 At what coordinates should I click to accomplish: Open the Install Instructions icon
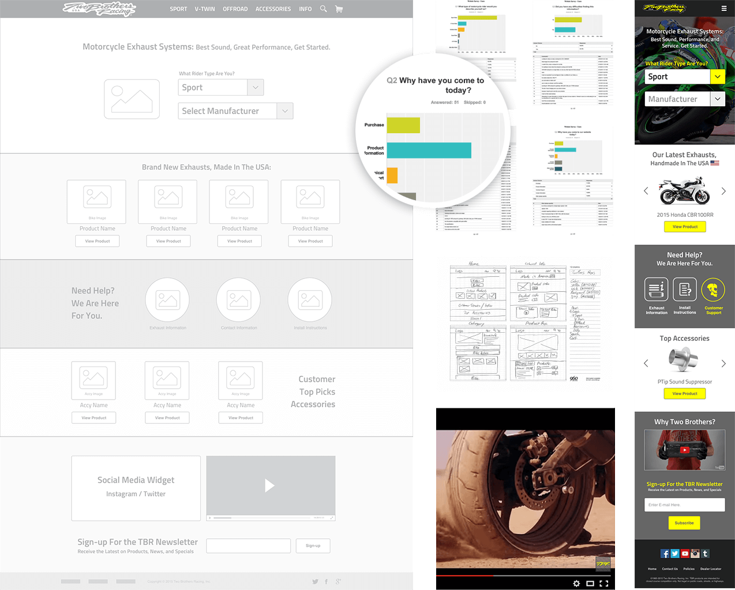tap(685, 290)
